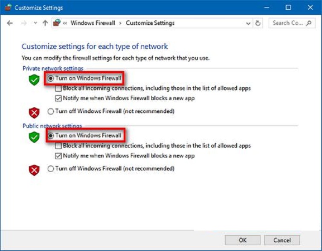
Task: Click the Forward navigation arrow
Action: point(24,23)
